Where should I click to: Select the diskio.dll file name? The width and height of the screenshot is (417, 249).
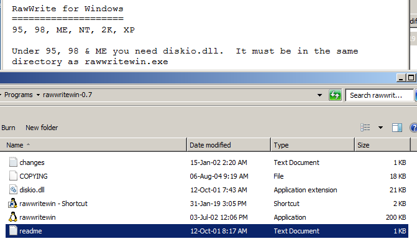pos(32,190)
